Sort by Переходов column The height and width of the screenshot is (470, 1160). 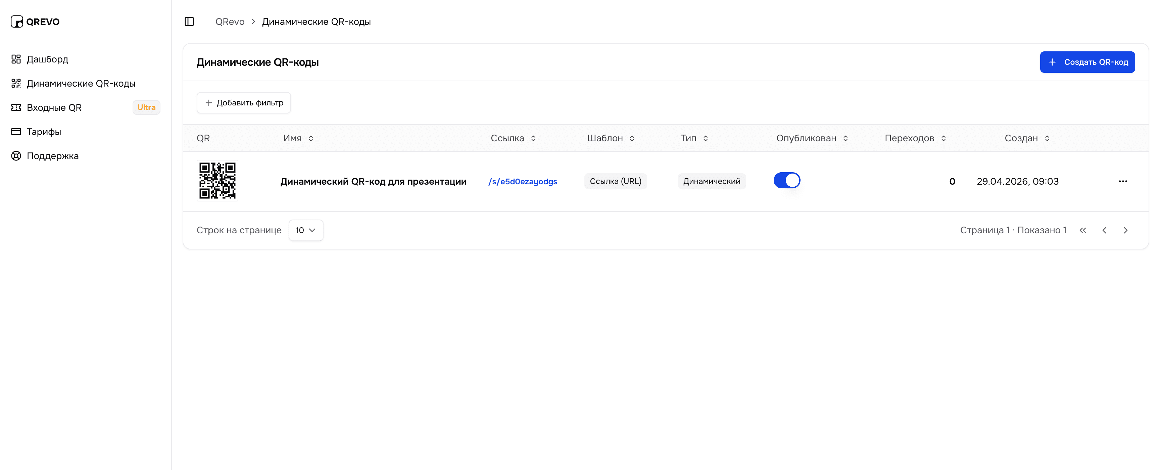click(x=915, y=138)
